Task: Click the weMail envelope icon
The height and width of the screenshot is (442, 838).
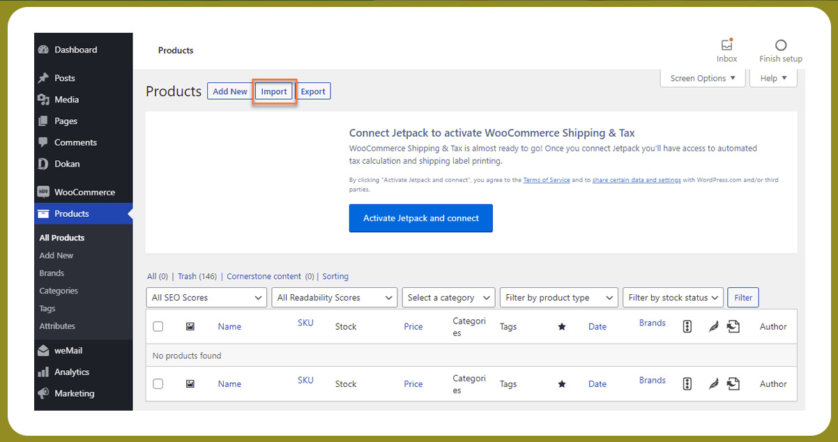Action: [x=43, y=351]
